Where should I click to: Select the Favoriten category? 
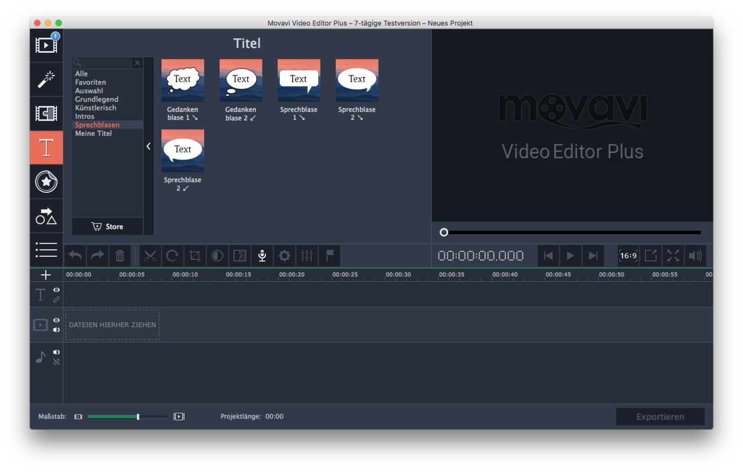tap(91, 82)
